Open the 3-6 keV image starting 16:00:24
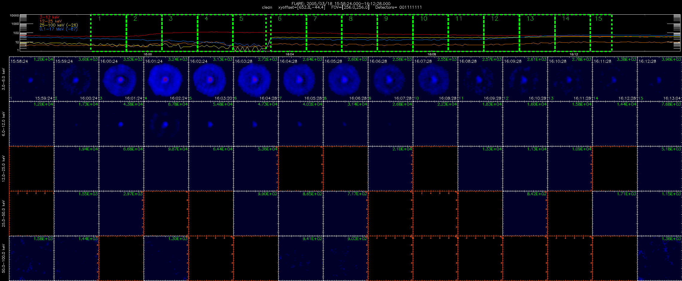The width and height of the screenshot is (682, 281). 121,79
